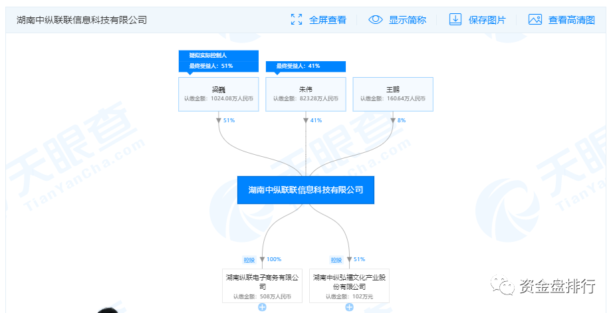This screenshot has height=313, width=615.
Task: Click the picture icon for HD image
Action: point(535,20)
